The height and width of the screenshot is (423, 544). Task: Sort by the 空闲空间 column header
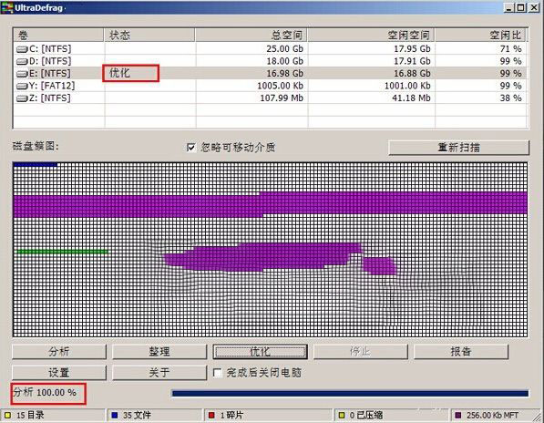pos(371,35)
